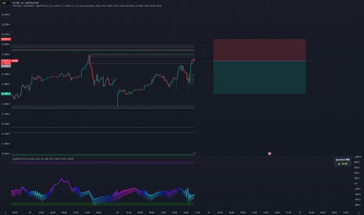Click the red 22,053.8 price label
The height and width of the screenshot is (215, 364).
(6, 39)
